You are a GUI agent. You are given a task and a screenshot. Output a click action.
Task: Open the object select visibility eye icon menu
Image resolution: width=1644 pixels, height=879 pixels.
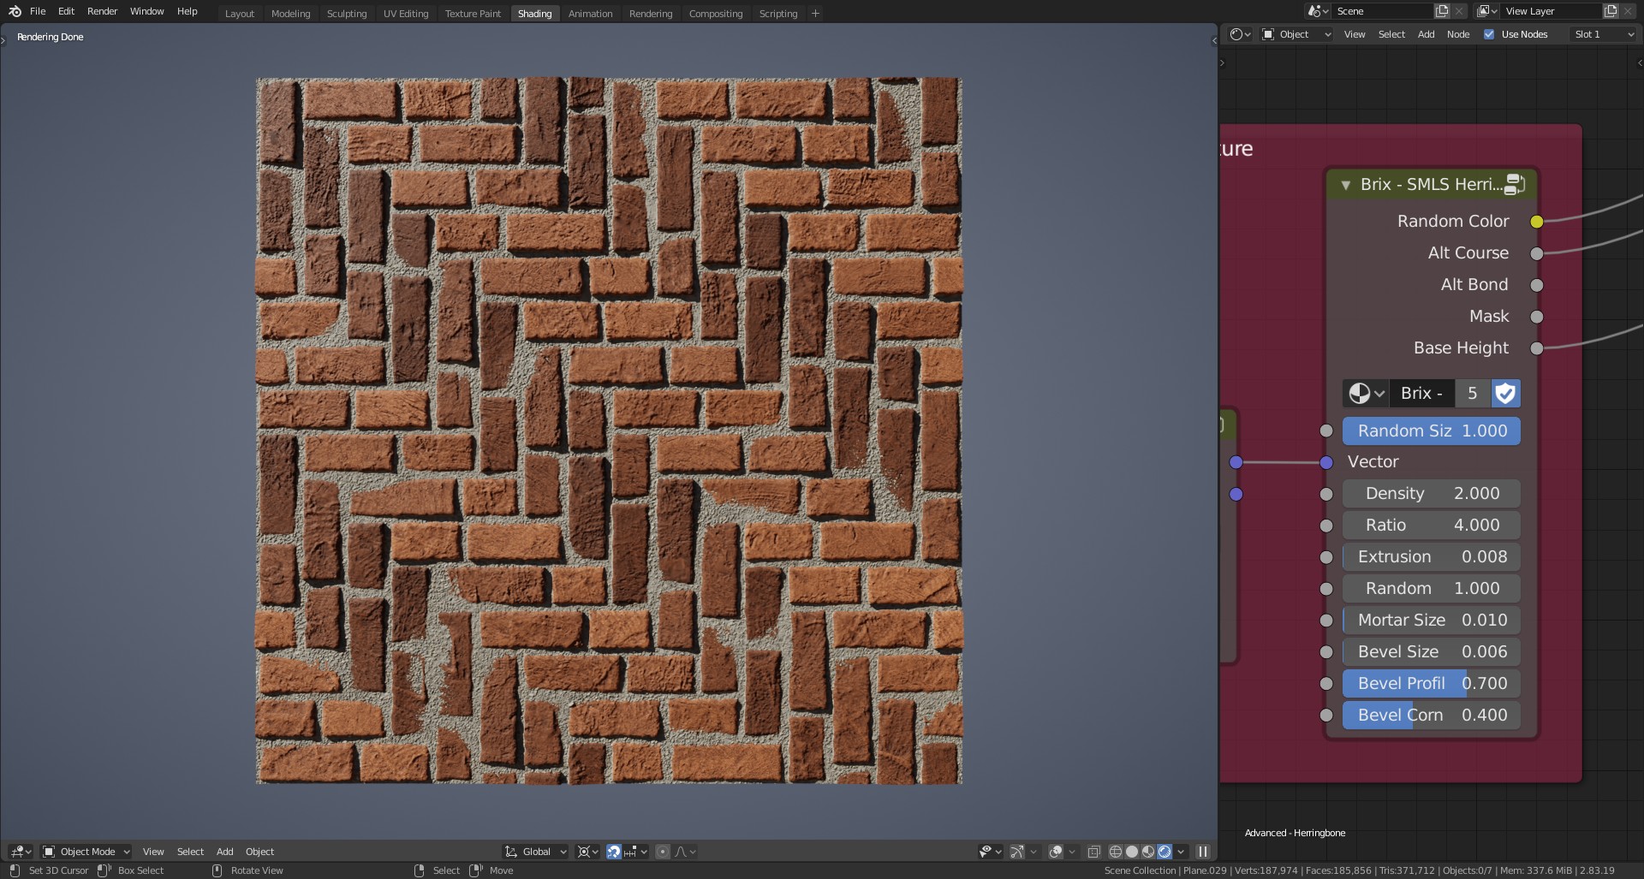pos(986,852)
